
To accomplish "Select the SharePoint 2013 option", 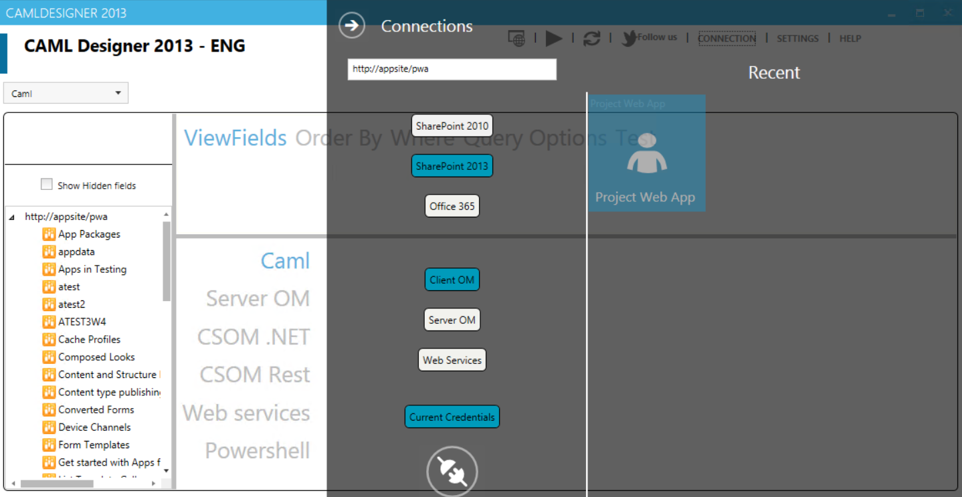I will 452,166.
